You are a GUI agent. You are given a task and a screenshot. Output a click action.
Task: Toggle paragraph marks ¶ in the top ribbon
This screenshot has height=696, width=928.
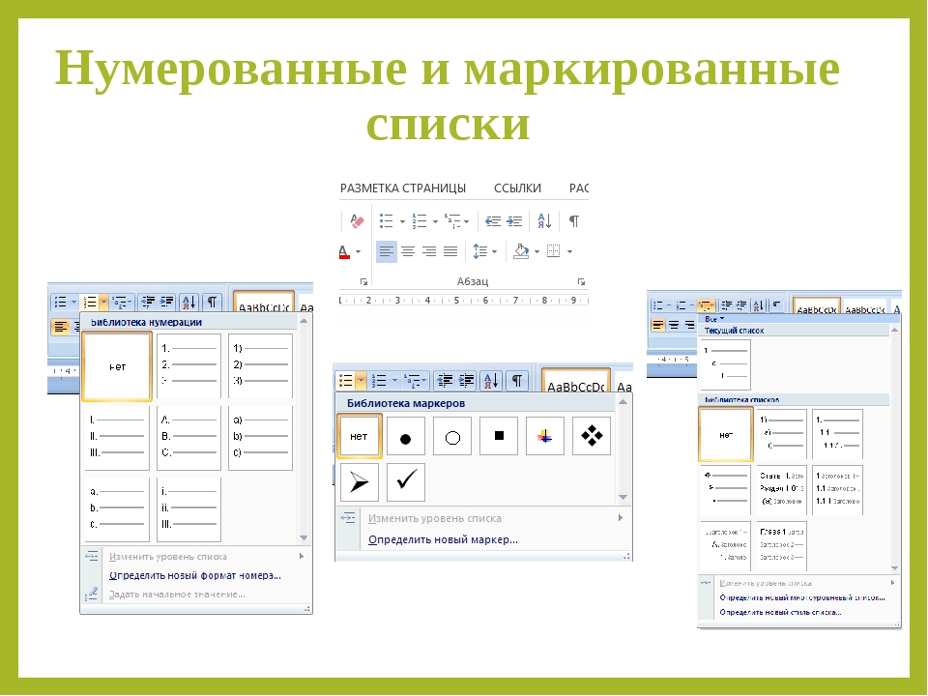pos(573,221)
